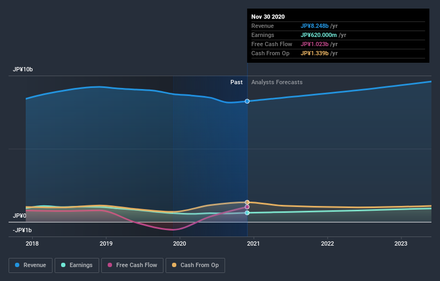The height and width of the screenshot is (281, 440).
Task: Click the JP¥8.248b revenue value
Action: [315, 26]
